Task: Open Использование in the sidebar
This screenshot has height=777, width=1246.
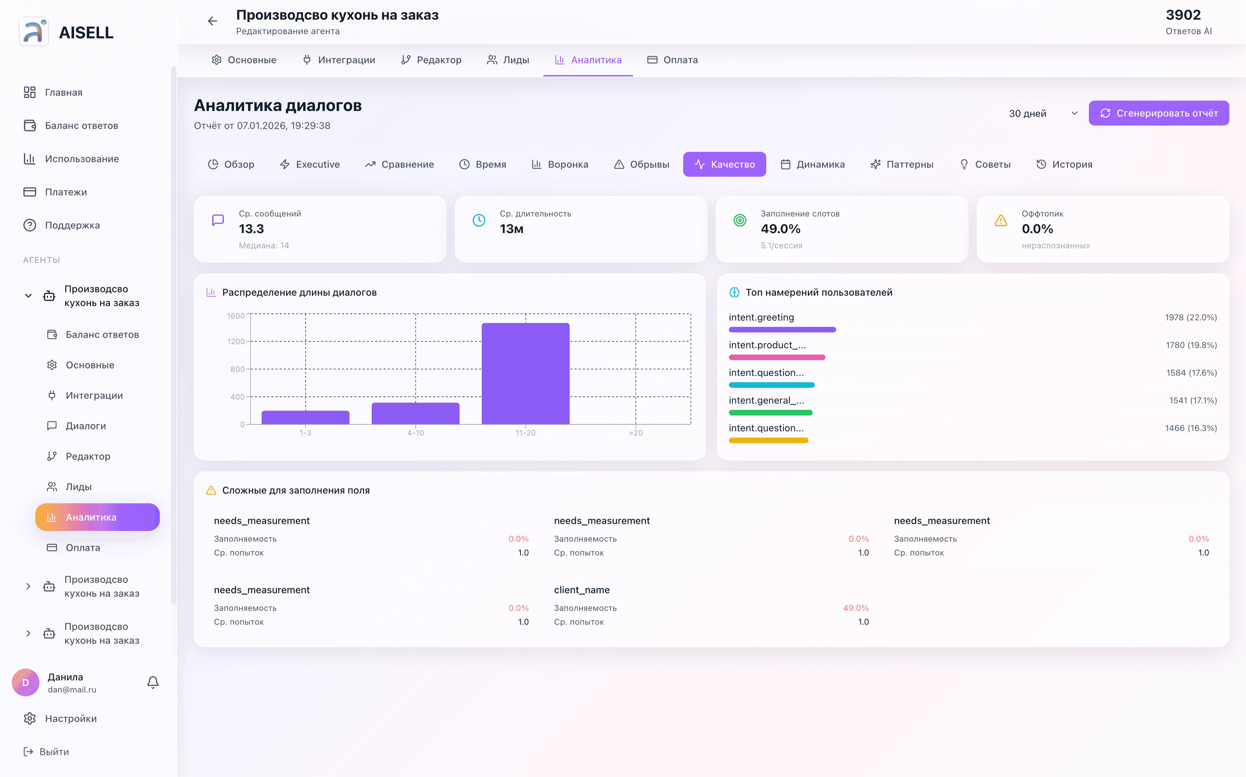Action: tap(82, 159)
